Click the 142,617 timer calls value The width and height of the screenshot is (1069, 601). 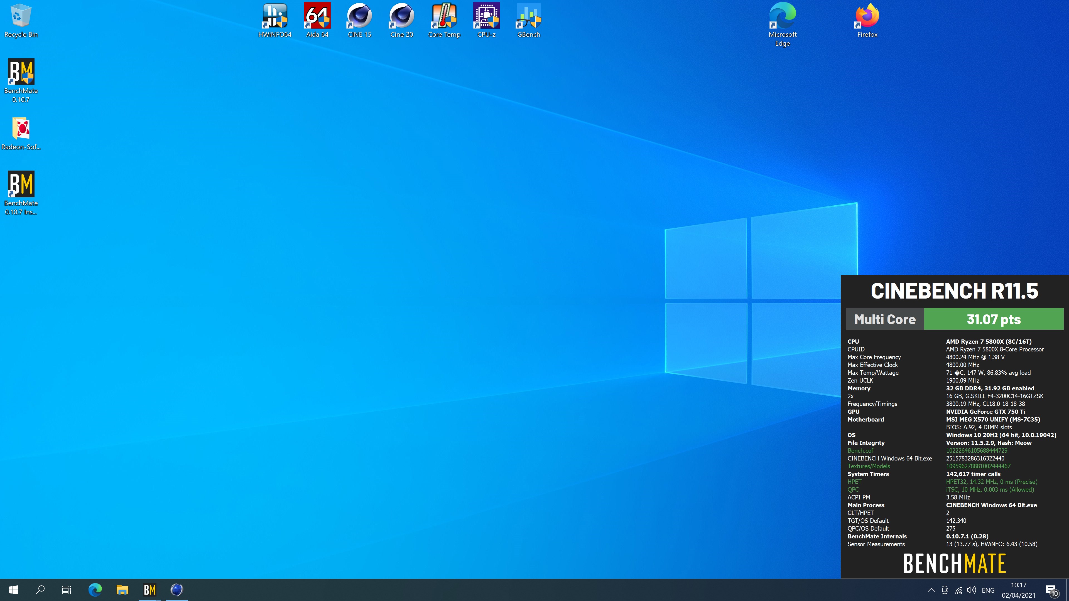[x=973, y=474]
